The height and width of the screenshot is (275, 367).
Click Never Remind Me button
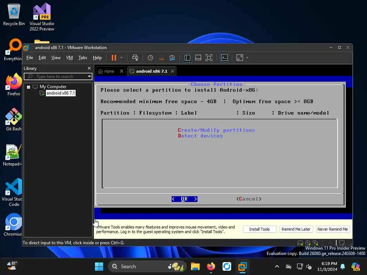pos(333,229)
